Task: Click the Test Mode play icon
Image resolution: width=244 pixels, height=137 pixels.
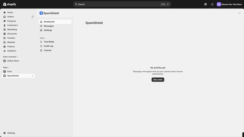Action: pos(41,42)
